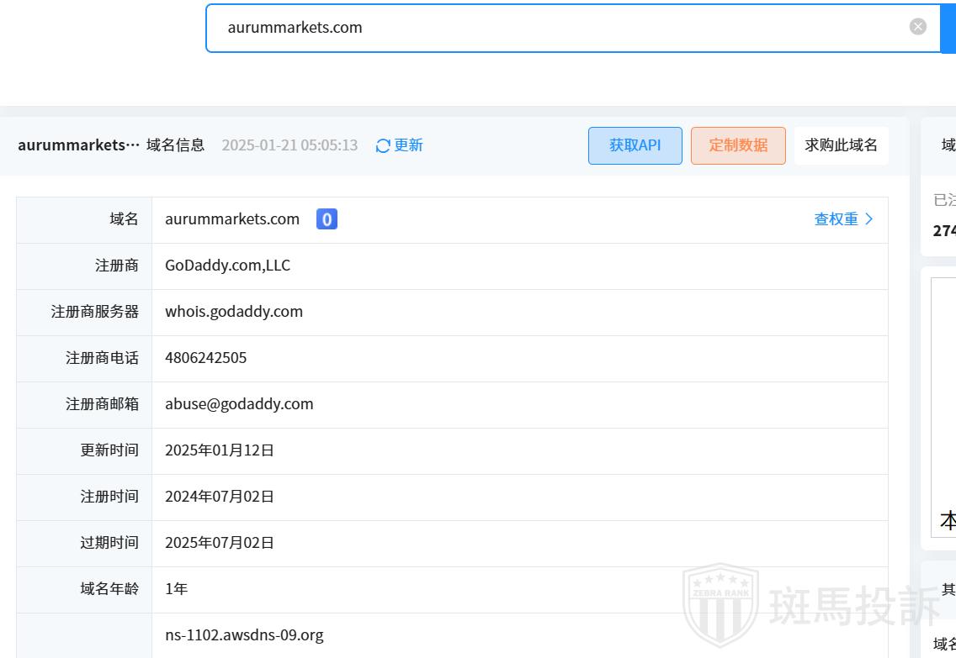This screenshot has width=956, height=658.
Task: Click the ns-1102.awsdns-09.org nameserver entry
Action: click(244, 635)
